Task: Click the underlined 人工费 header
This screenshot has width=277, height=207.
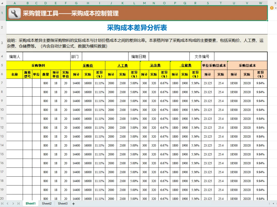Action: (123, 65)
